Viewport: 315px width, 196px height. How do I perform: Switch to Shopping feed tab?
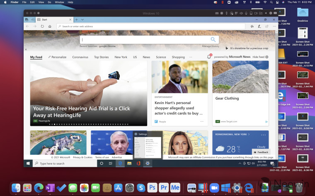coord(178,57)
